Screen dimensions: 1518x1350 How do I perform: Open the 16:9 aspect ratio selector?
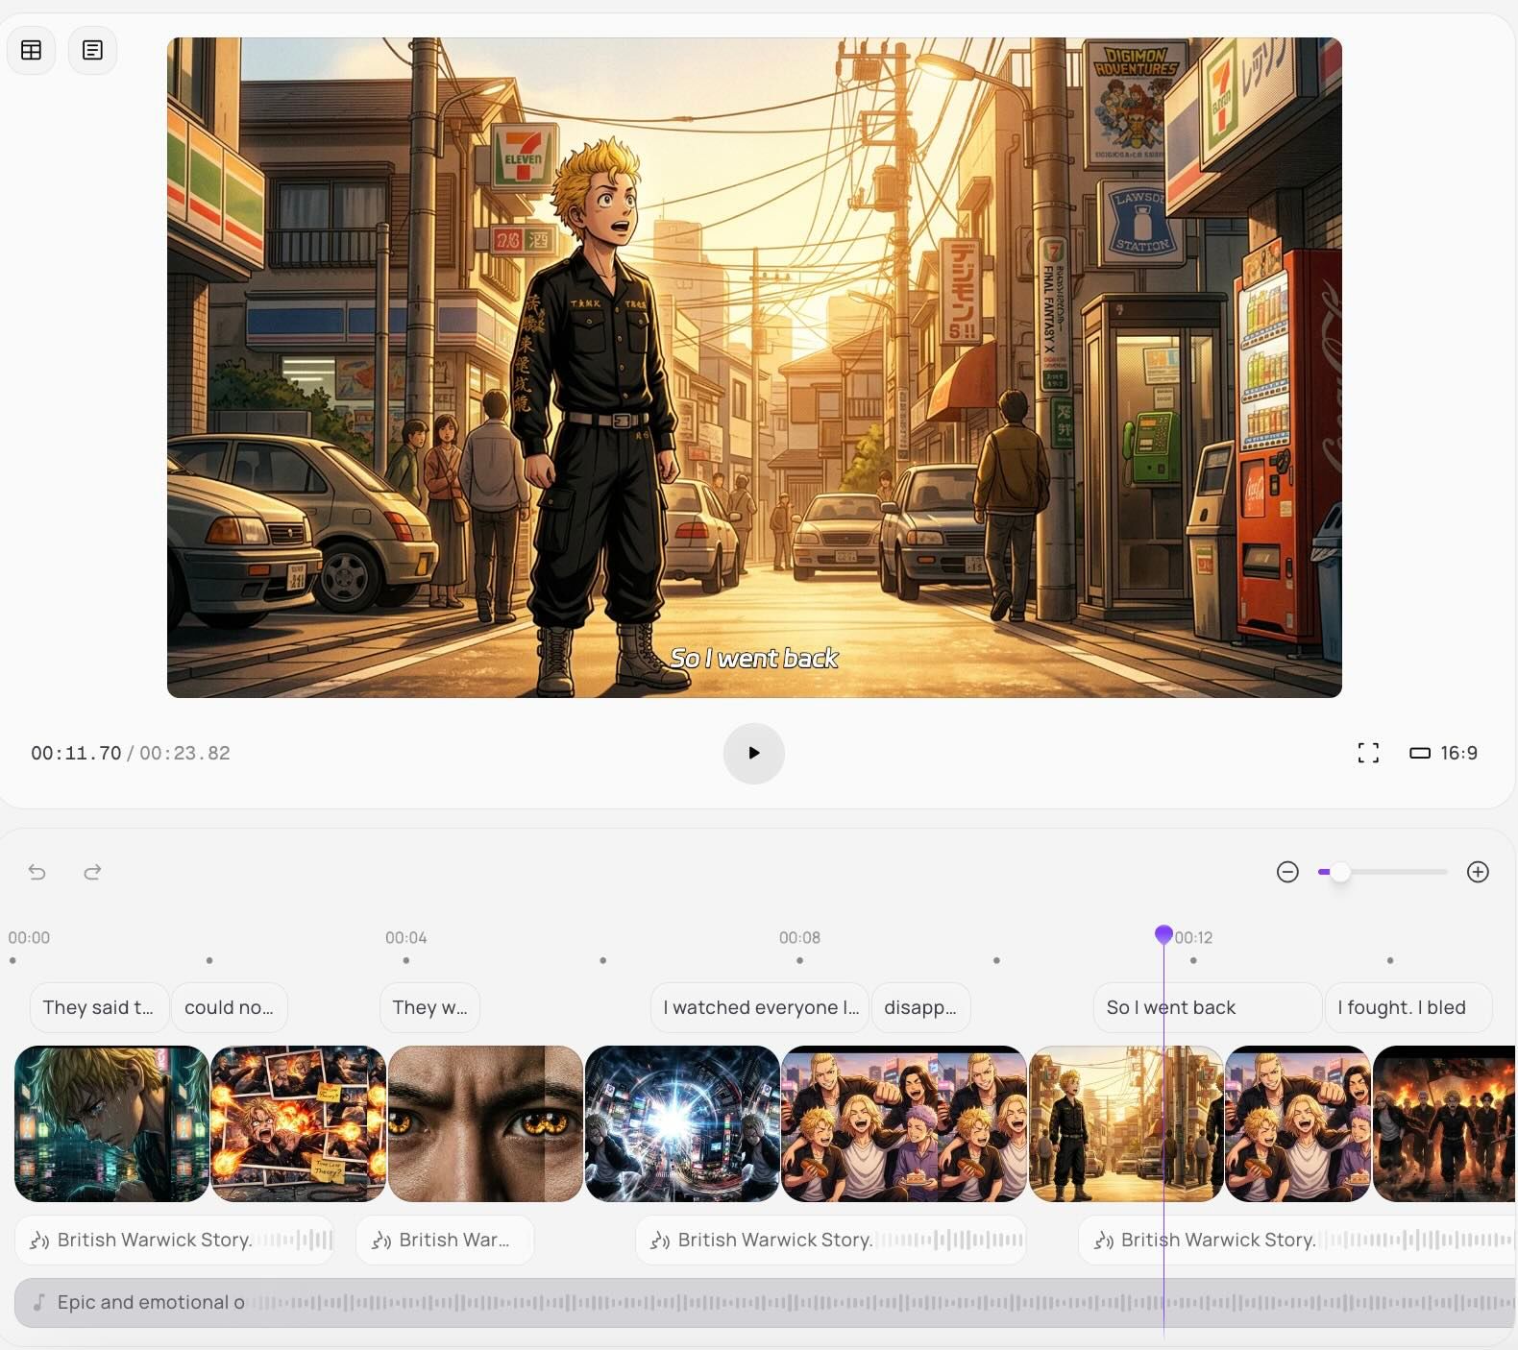coord(1444,753)
